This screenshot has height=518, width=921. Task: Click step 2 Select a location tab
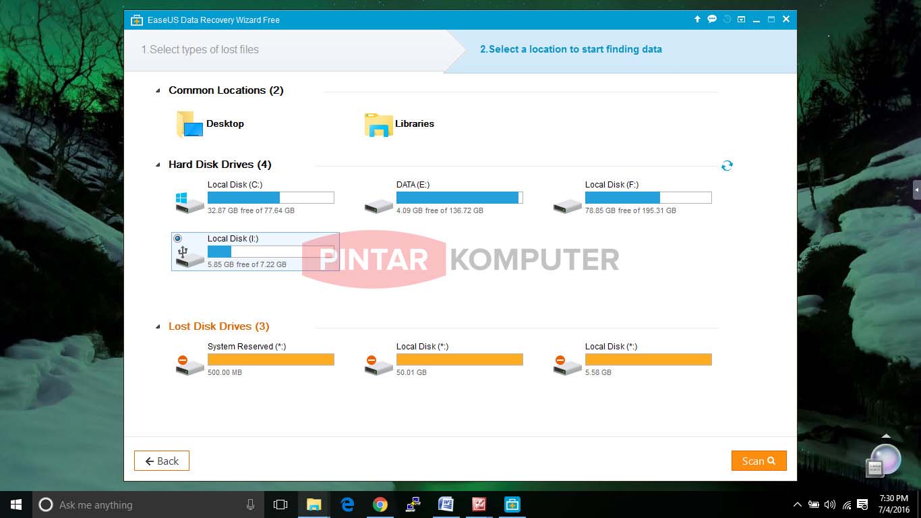(570, 49)
